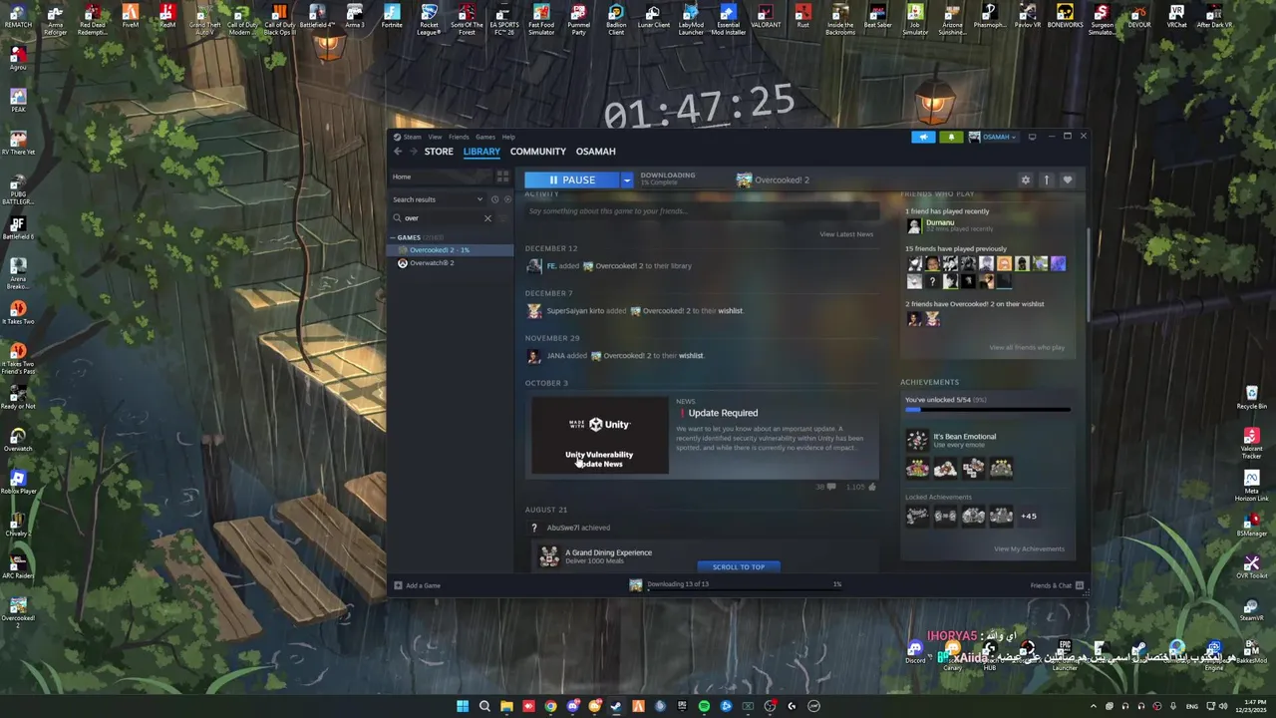Viewport: 1276px width, 718px height.
Task: Select Overwatch 2 in games list
Action: click(x=451, y=263)
